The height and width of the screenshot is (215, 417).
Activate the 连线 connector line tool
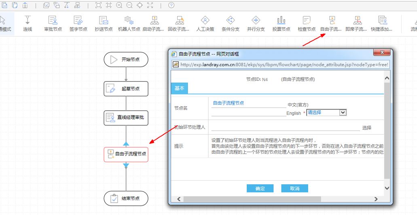(x=28, y=23)
